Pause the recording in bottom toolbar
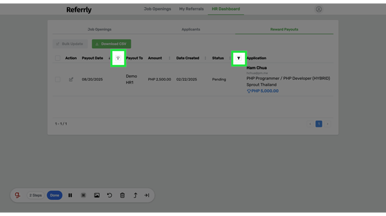The height and width of the screenshot is (216, 386). pyautogui.click(x=70, y=195)
